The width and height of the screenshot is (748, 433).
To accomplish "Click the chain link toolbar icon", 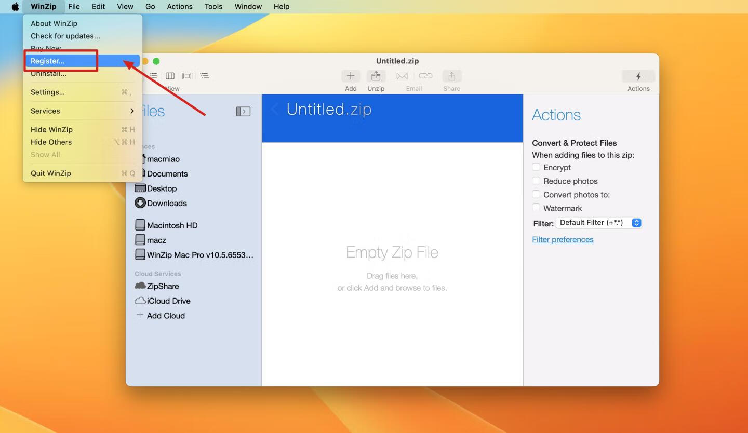I will tap(425, 76).
